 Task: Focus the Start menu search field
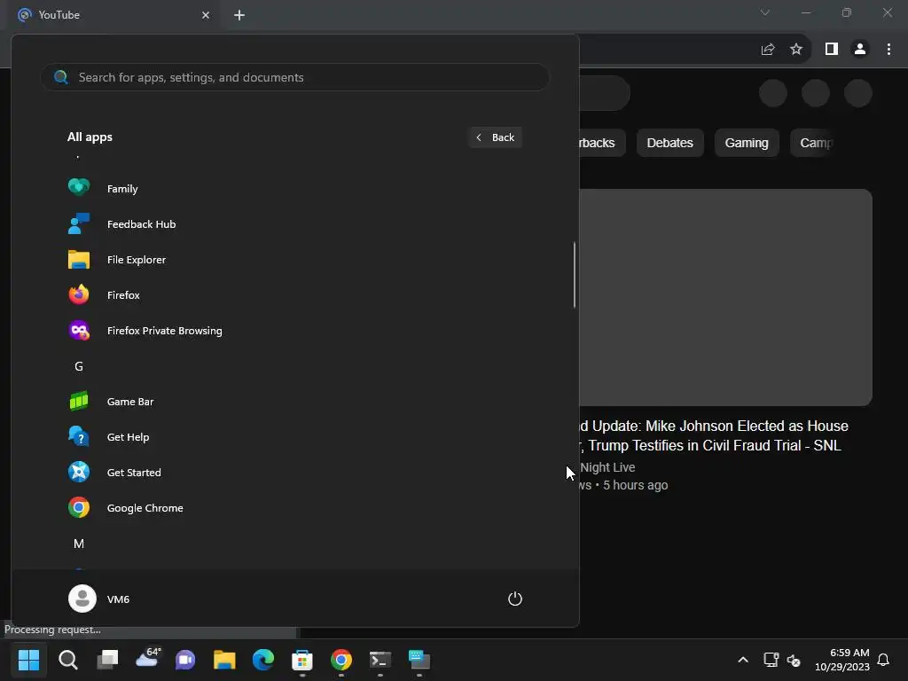[x=294, y=77]
